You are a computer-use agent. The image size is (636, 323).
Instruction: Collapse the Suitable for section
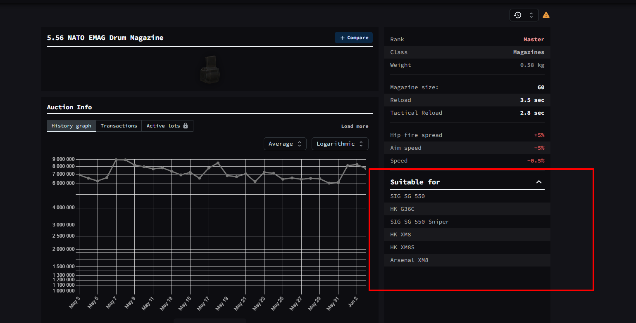[x=538, y=182]
